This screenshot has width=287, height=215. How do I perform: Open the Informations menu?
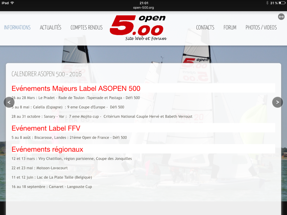[x=17, y=27]
